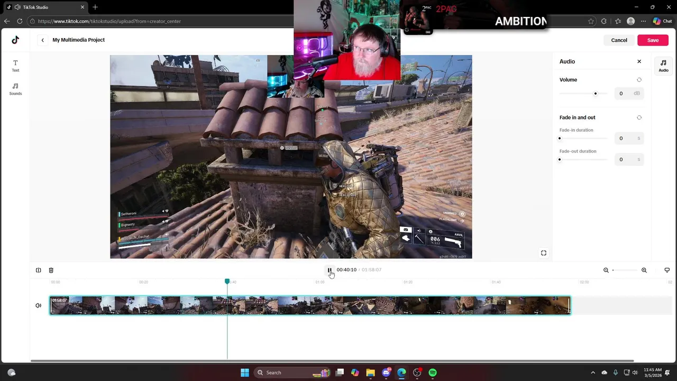This screenshot has height=381, width=677.
Task: Click the My Multimedia Project title
Action: pyautogui.click(x=78, y=40)
